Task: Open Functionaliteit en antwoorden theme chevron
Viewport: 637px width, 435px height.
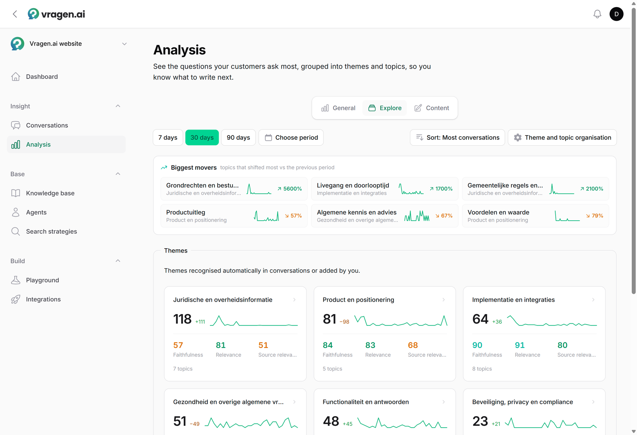Action: coord(444,402)
